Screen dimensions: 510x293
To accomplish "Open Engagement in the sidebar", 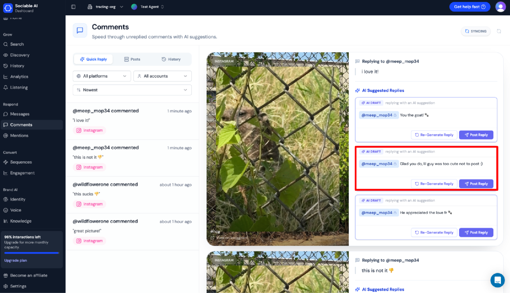I will [x=31, y=173].
